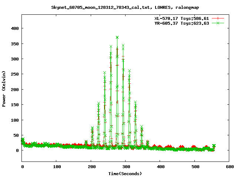Click the last green data point ending the trace
237x177 pixels.
pyautogui.click(x=214, y=146)
